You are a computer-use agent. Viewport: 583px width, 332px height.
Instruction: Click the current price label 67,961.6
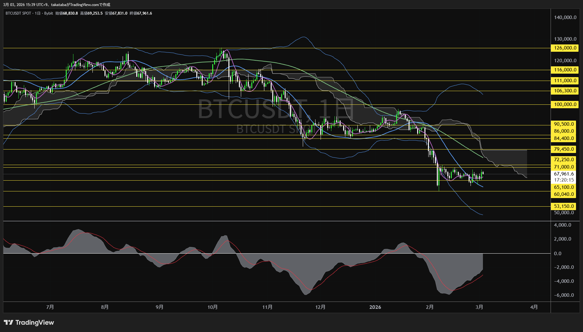coord(564,174)
